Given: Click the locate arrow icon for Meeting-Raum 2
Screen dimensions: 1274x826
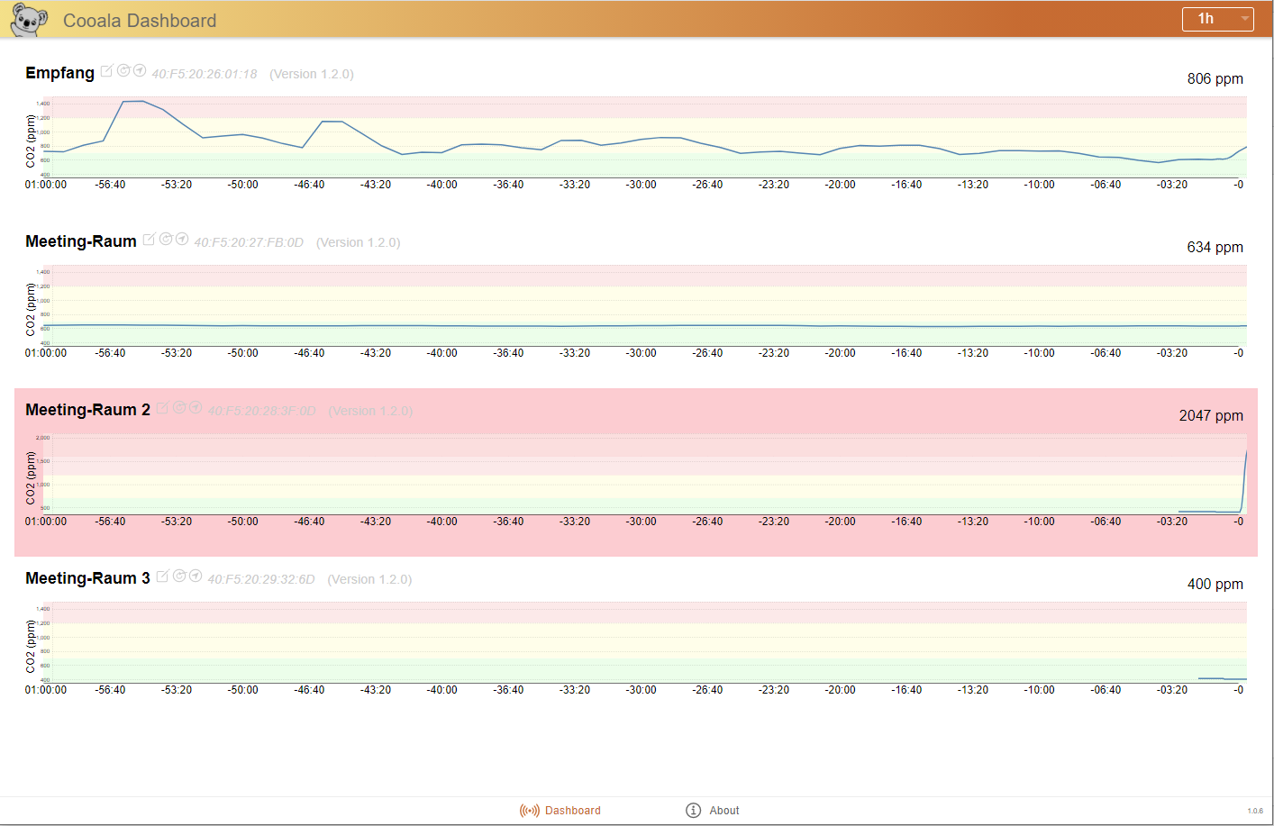Looking at the screenshot, I should click(x=196, y=407).
